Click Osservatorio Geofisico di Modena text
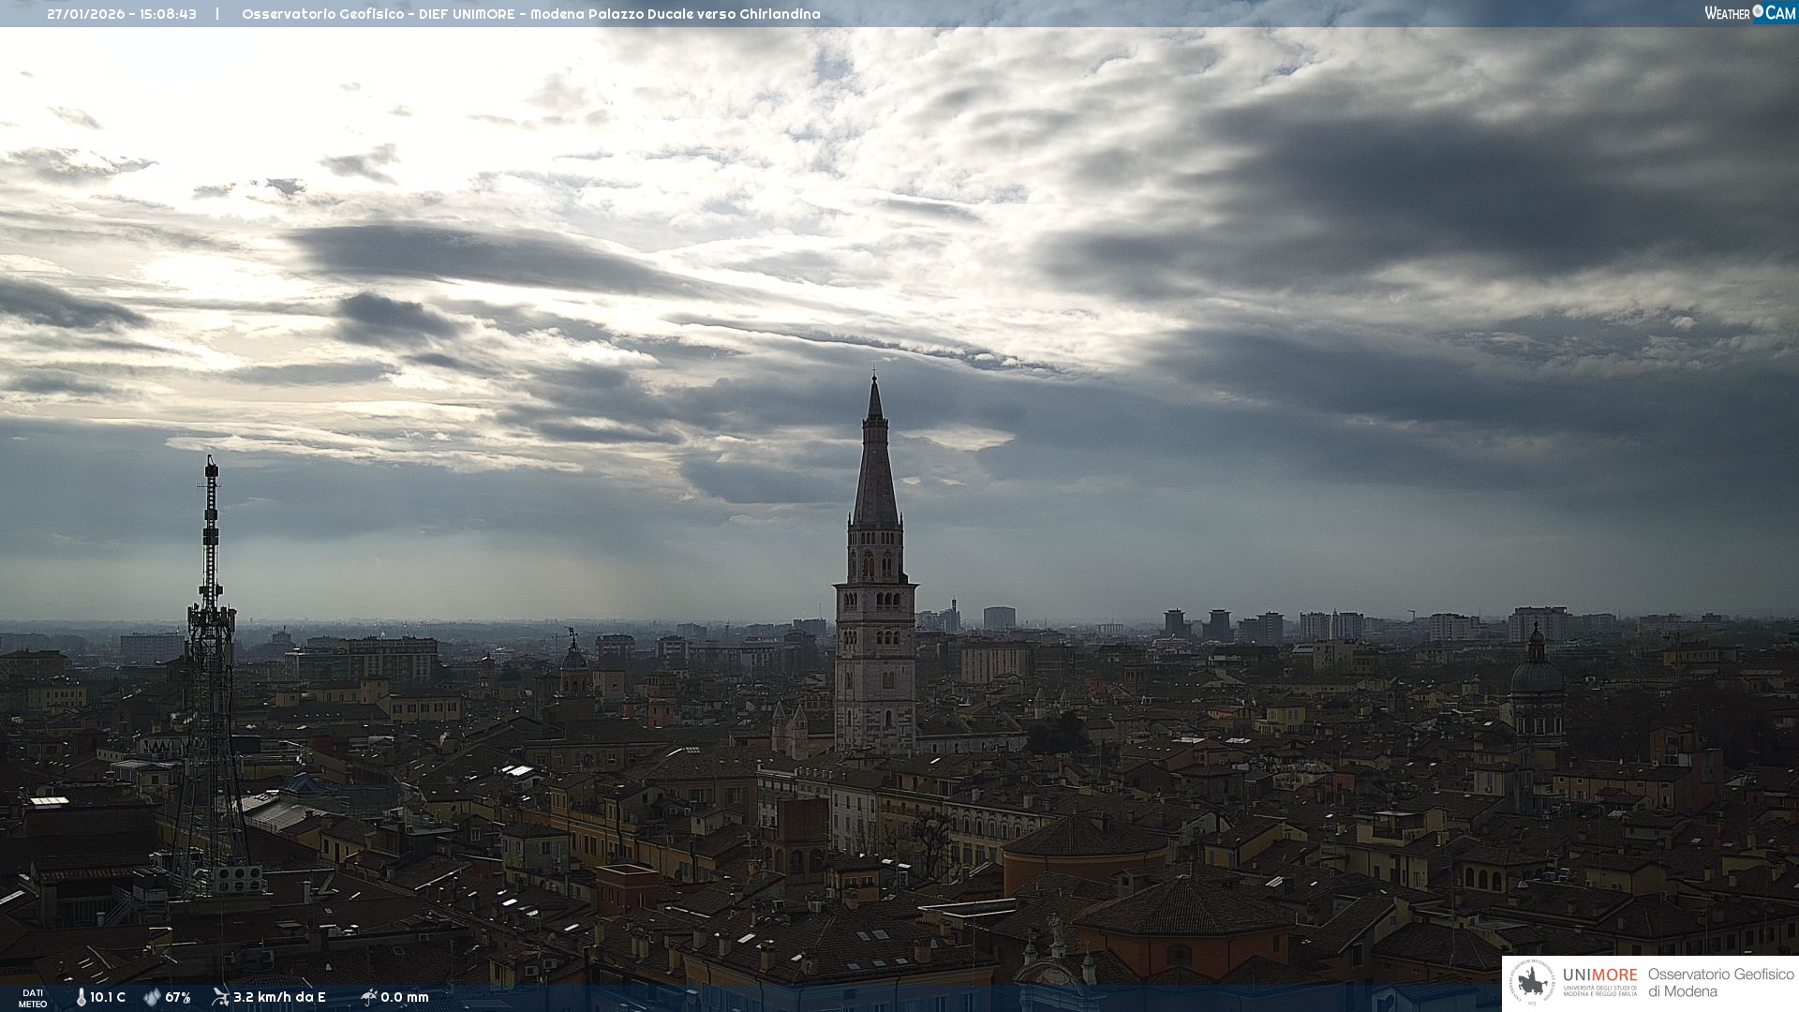 point(1720,983)
